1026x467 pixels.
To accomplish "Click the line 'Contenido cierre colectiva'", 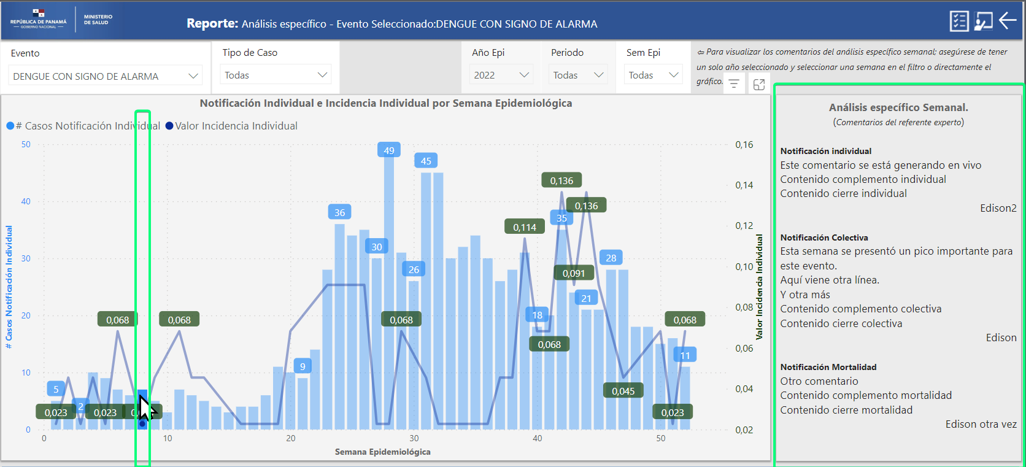I will (841, 323).
